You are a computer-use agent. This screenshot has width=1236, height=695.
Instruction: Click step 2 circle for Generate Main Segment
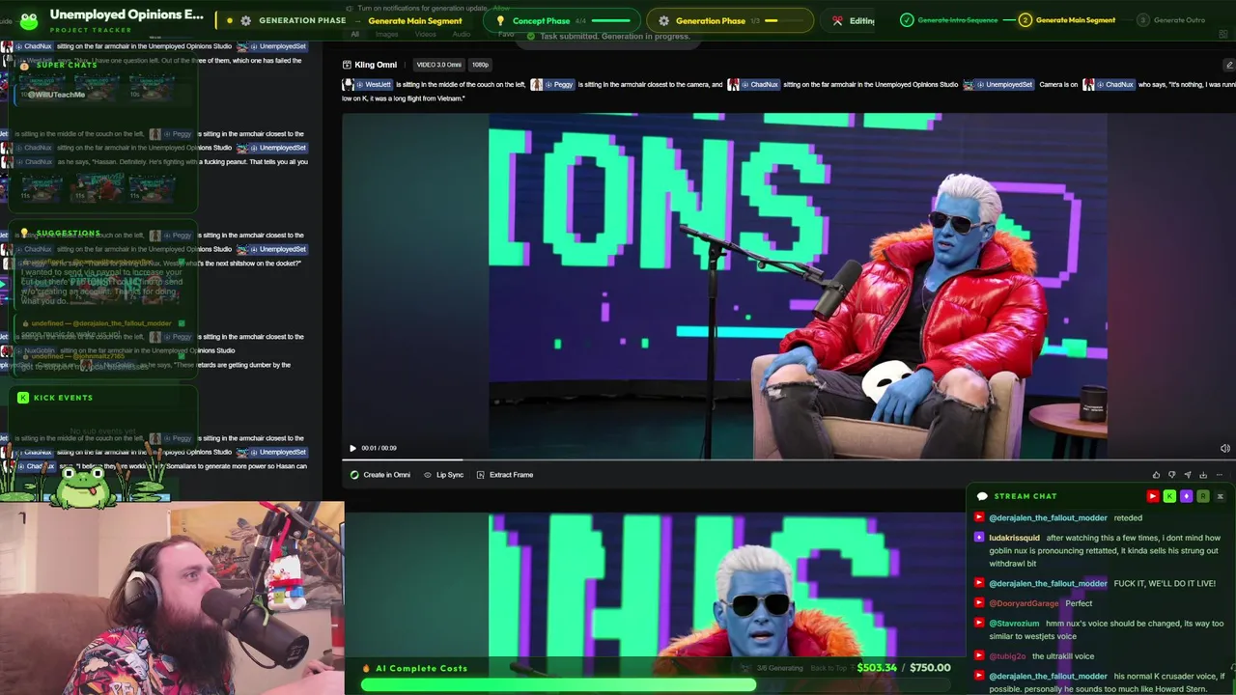coord(1025,20)
